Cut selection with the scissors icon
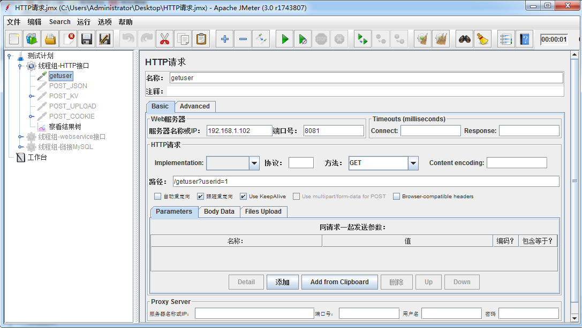 point(165,39)
